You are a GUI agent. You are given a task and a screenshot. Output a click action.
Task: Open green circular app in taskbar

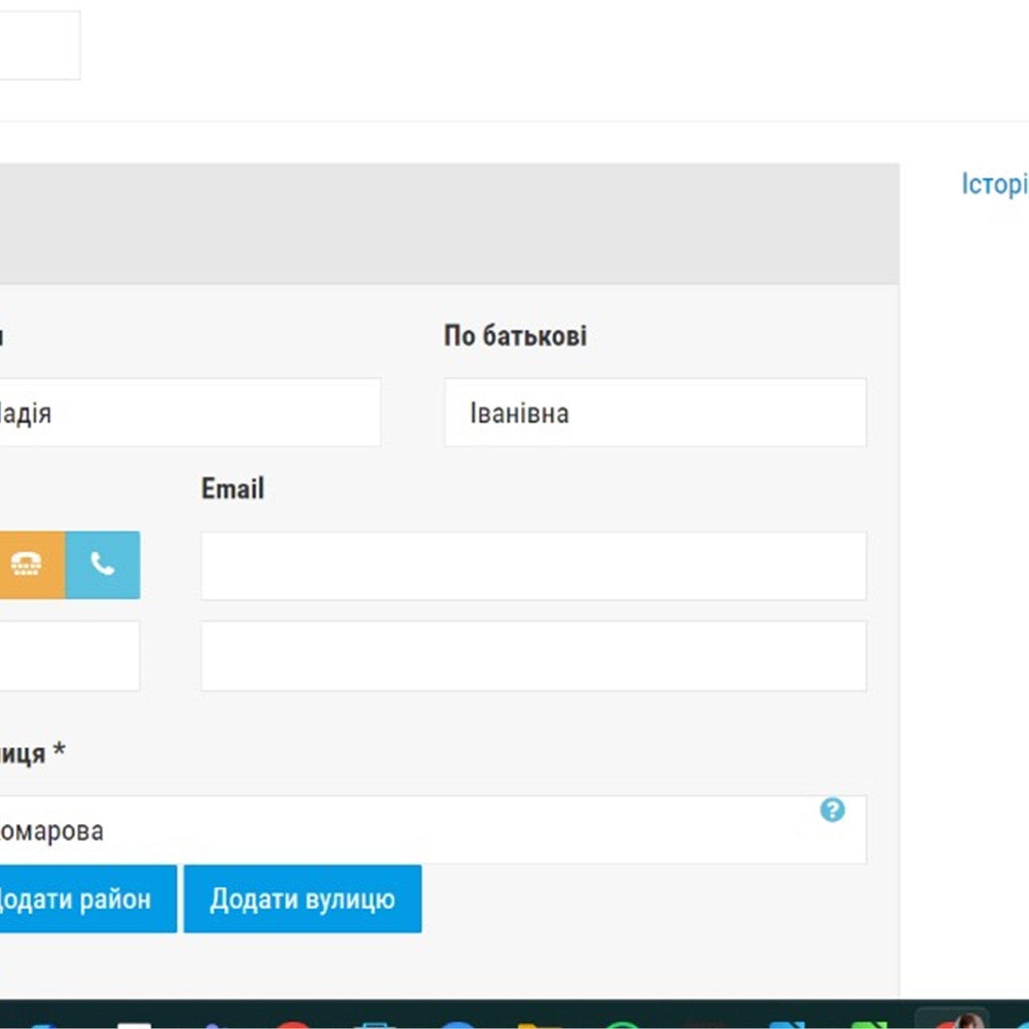pyautogui.click(x=621, y=1024)
